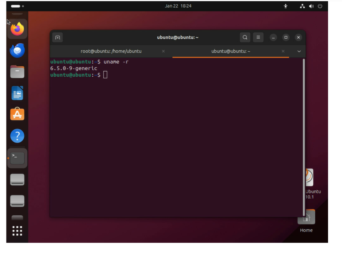Minimize the terminal window
This screenshot has width=342, height=254.
pyautogui.click(x=273, y=38)
